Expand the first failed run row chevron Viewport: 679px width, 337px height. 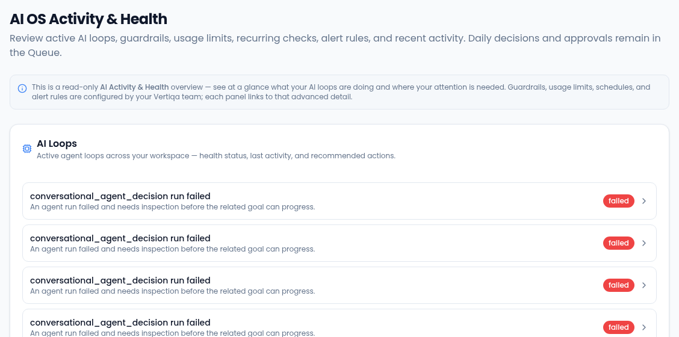[x=644, y=201]
